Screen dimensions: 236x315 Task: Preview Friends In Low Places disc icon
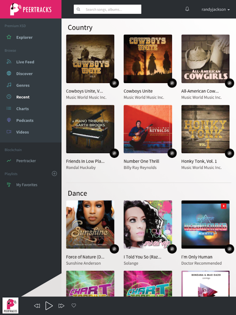click(114, 153)
